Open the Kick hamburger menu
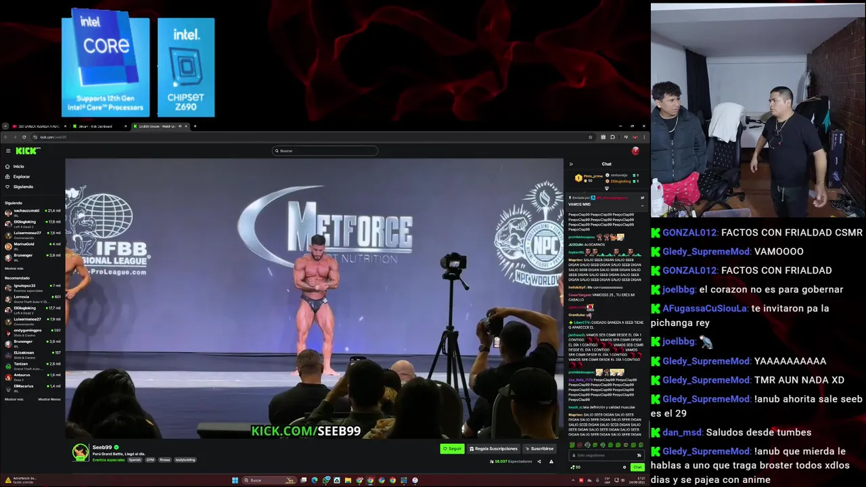The image size is (866, 487). tap(7, 151)
